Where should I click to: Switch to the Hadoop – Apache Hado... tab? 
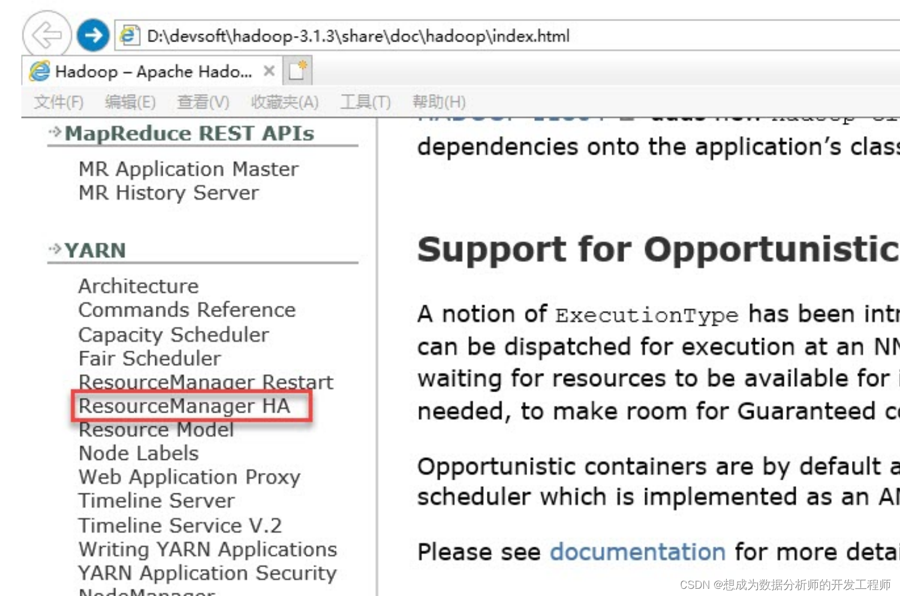coord(153,71)
